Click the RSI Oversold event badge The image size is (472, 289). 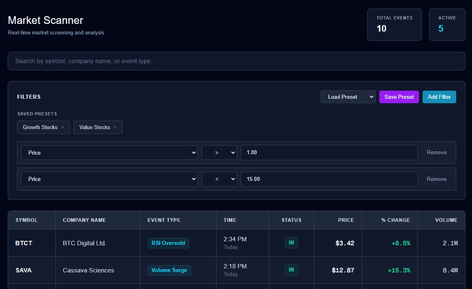(x=168, y=243)
